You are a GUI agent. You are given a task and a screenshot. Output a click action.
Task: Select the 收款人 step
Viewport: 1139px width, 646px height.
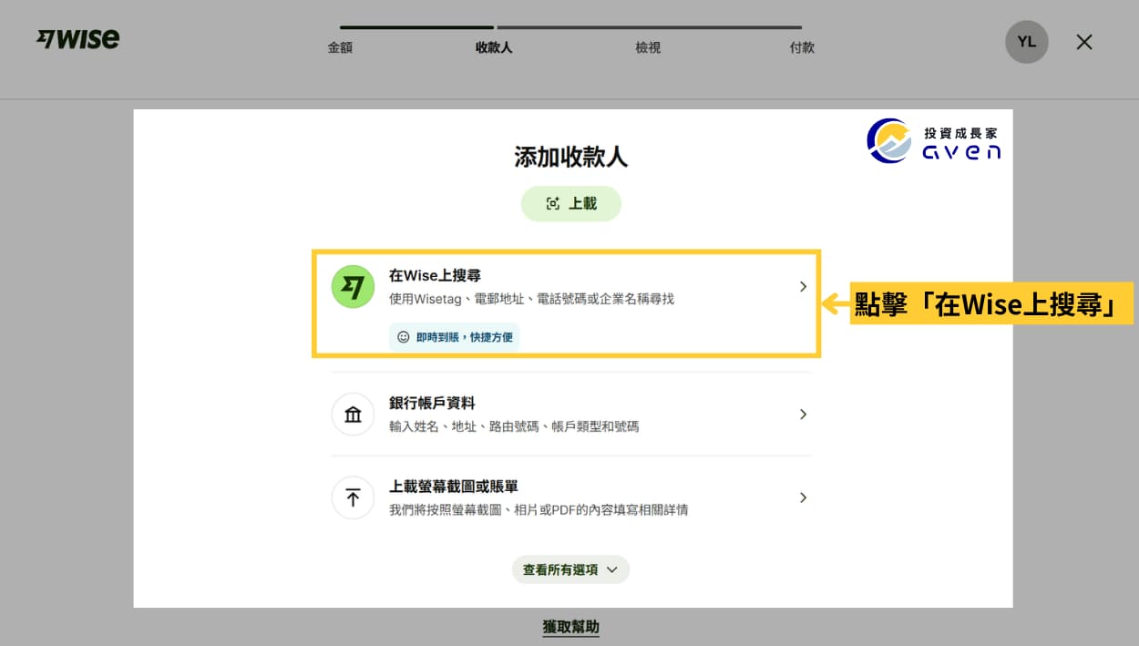pos(494,47)
